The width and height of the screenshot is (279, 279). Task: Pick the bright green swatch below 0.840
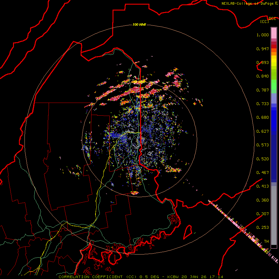(274, 85)
